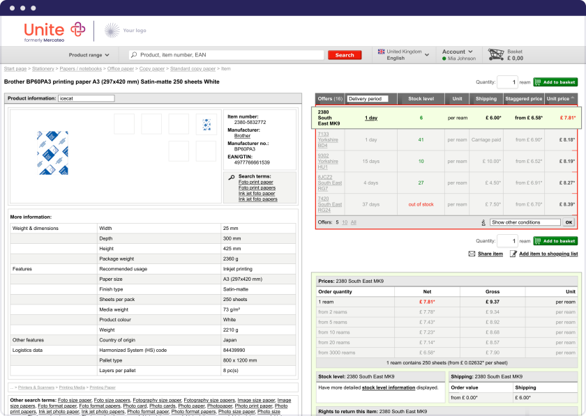Select offer 8JCZ2 South East RG7
The height and width of the screenshot is (416, 586).
point(329,183)
